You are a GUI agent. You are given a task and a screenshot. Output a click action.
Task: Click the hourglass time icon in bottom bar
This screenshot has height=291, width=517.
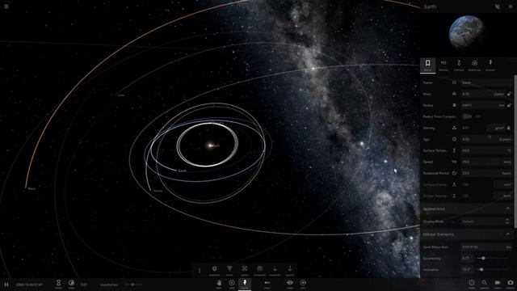point(58,284)
